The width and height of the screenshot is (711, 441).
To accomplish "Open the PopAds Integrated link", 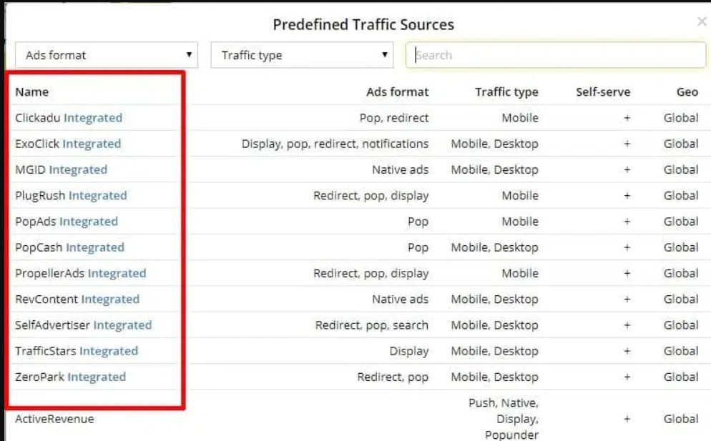I will (65, 222).
